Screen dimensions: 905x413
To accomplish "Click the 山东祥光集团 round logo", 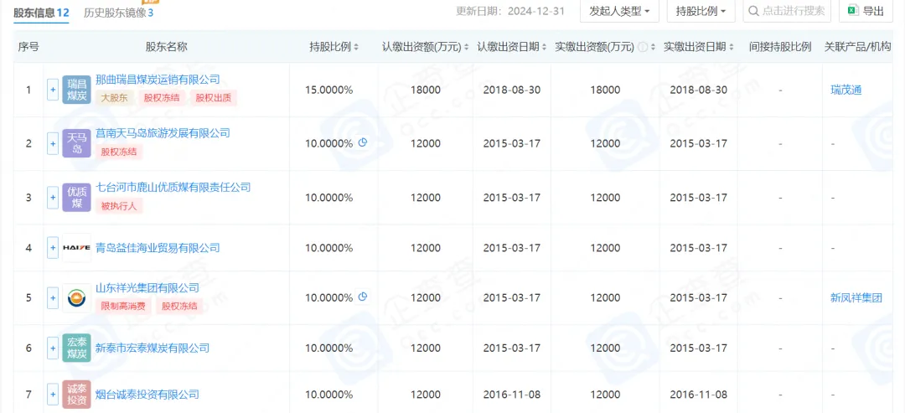I will point(76,298).
